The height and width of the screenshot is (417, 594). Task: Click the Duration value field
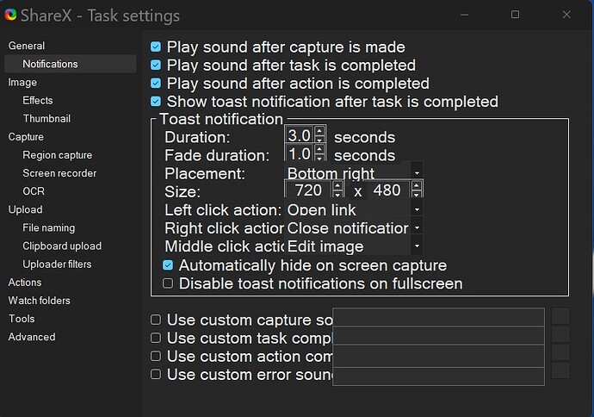pyautogui.click(x=300, y=135)
